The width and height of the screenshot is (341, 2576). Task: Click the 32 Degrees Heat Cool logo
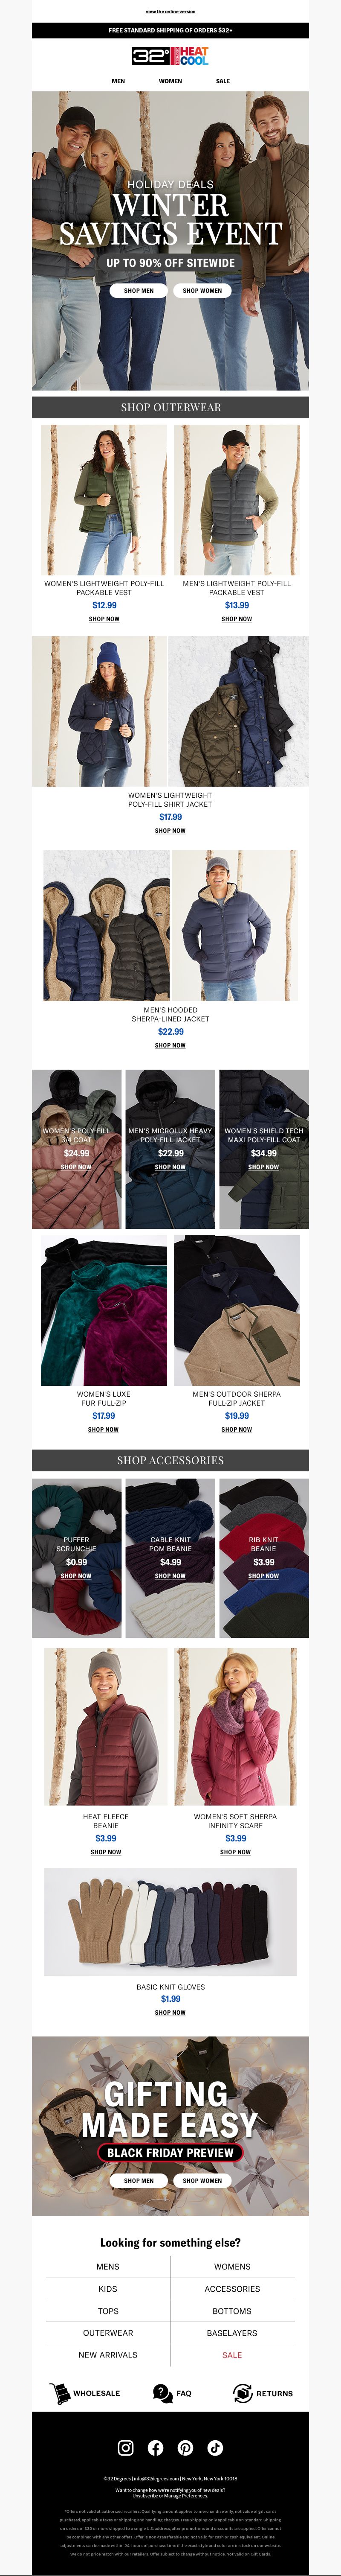[170, 56]
